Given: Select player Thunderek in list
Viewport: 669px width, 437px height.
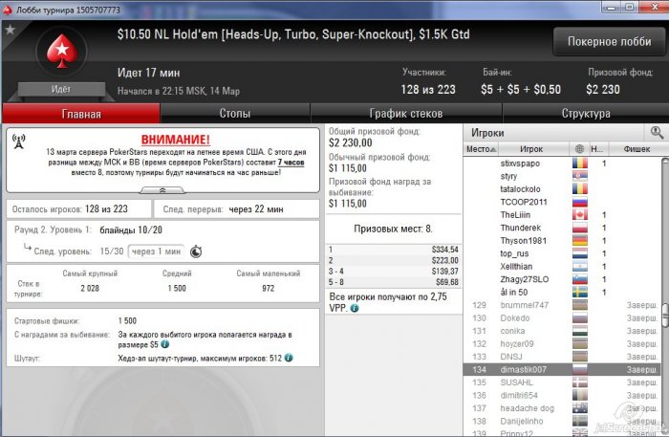Looking at the screenshot, I should (521, 228).
